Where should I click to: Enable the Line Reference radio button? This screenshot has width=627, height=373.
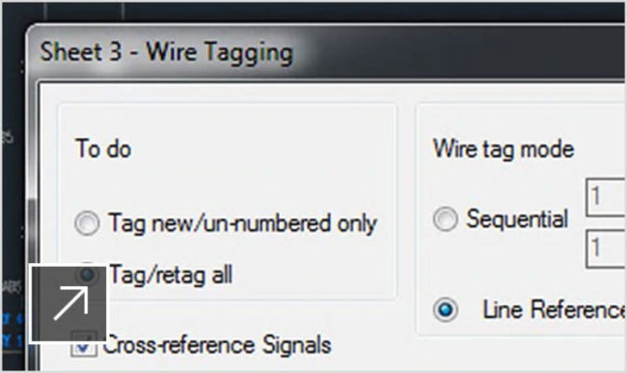pos(446,311)
